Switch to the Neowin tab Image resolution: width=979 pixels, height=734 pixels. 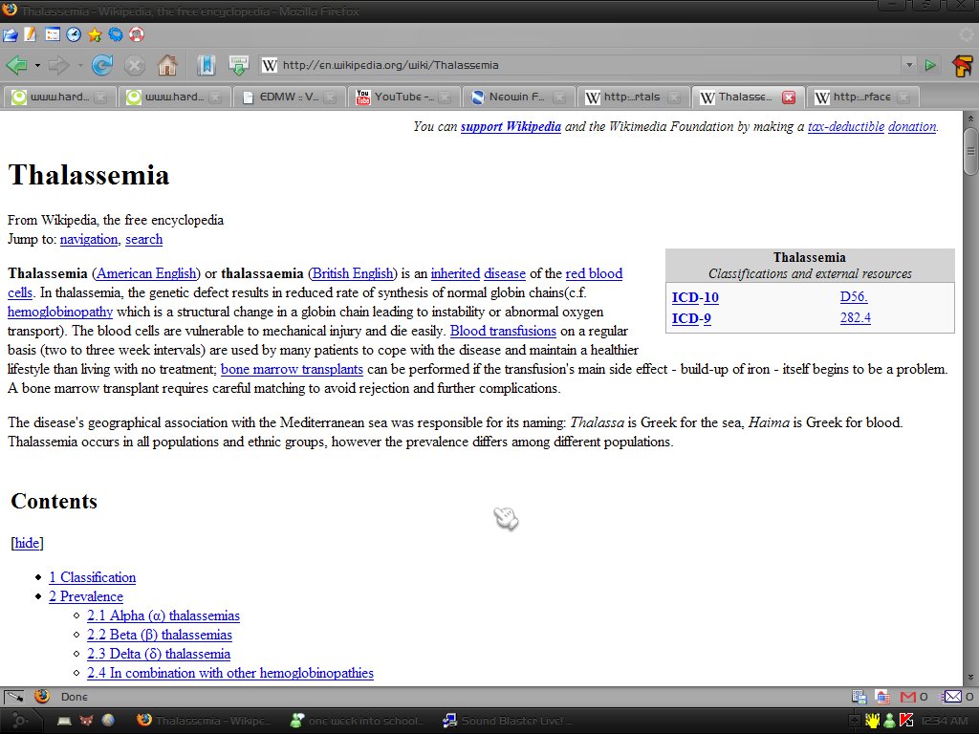click(517, 97)
